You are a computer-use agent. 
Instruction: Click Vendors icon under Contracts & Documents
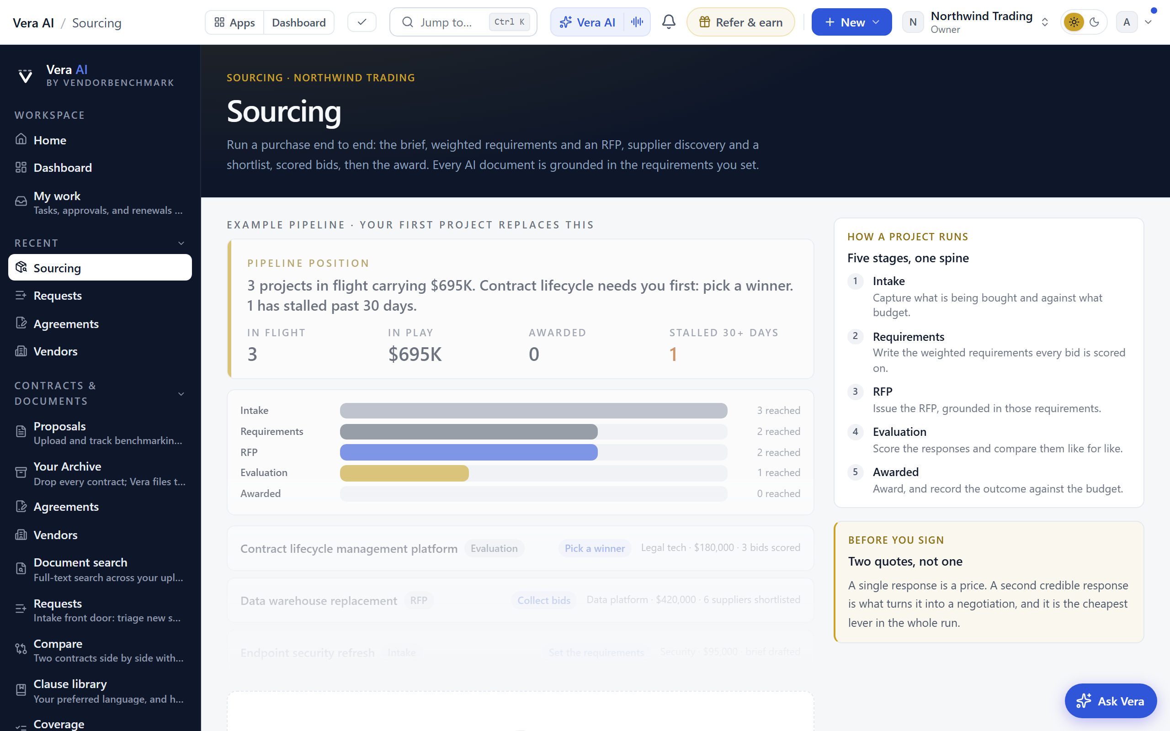pos(21,534)
